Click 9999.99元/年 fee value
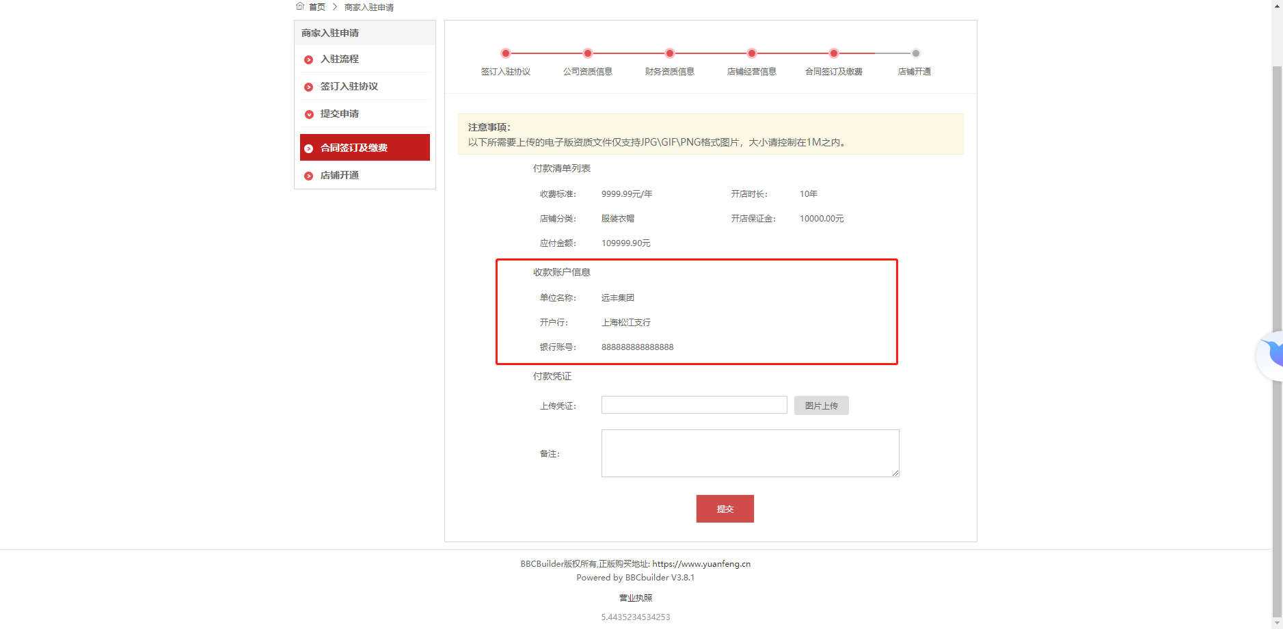Screen dimensions: 1283x629 (627, 194)
